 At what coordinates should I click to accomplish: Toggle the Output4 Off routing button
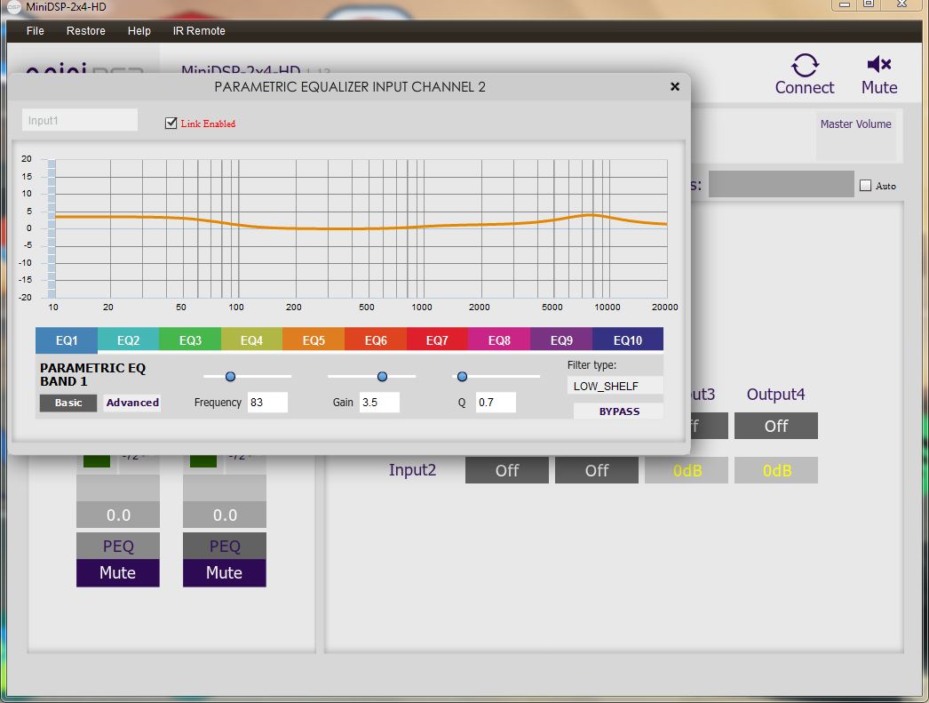point(776,426)
